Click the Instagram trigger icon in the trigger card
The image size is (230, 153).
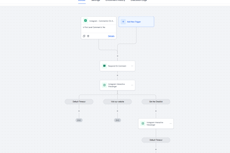tap(85, 21)
